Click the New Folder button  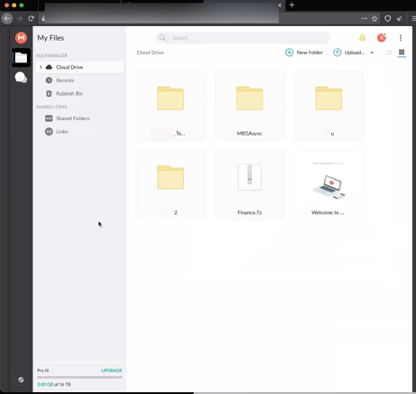[304, 52]
